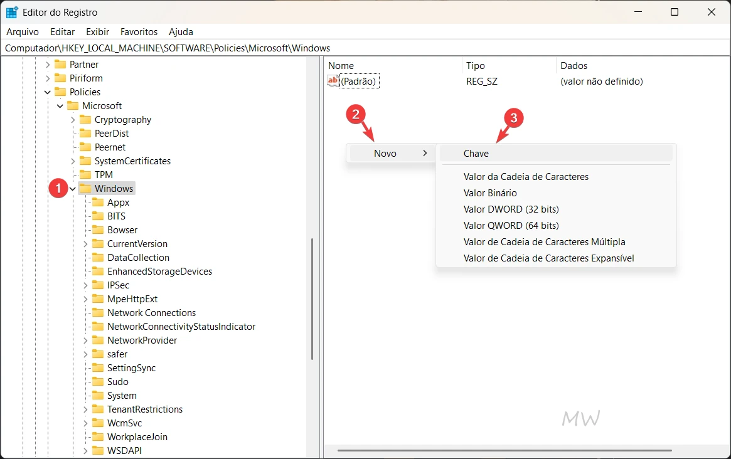Click the PeerDist folder icon
Screen dimensions: 731x459
[x=85, y=133]
